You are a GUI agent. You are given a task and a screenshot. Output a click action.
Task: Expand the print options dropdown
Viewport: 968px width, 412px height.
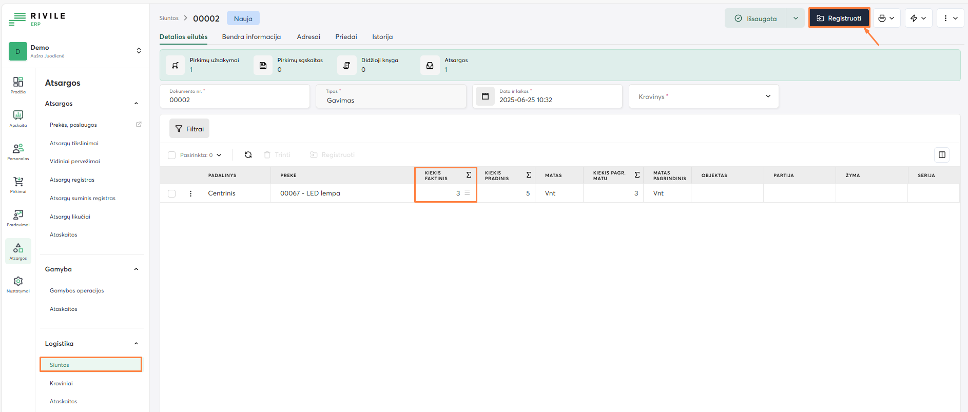point(886,18)
